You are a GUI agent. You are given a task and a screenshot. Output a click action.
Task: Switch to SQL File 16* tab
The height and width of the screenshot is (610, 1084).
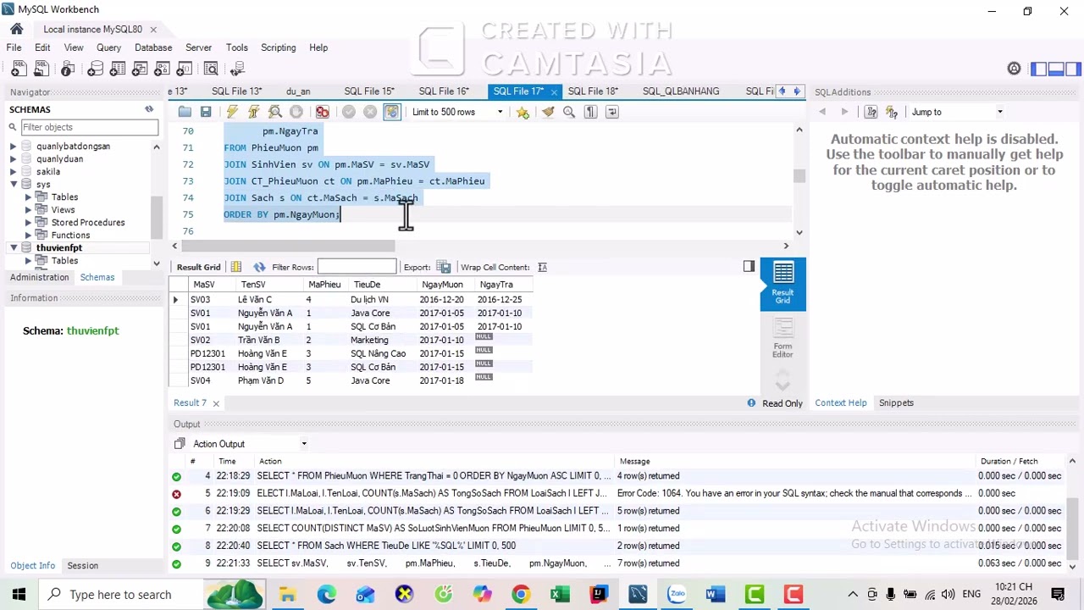pos(443,91)
